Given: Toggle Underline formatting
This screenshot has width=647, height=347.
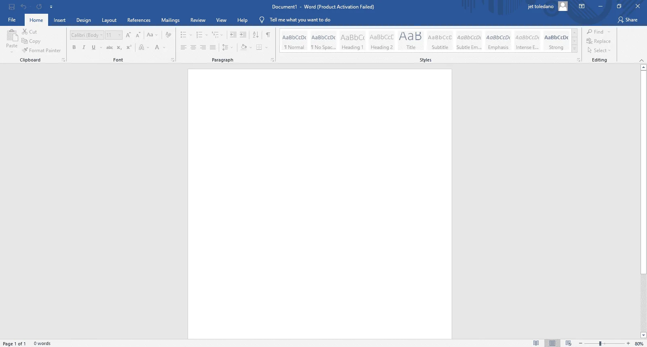Looking at the screenshot, I should (x=93, y=47).
